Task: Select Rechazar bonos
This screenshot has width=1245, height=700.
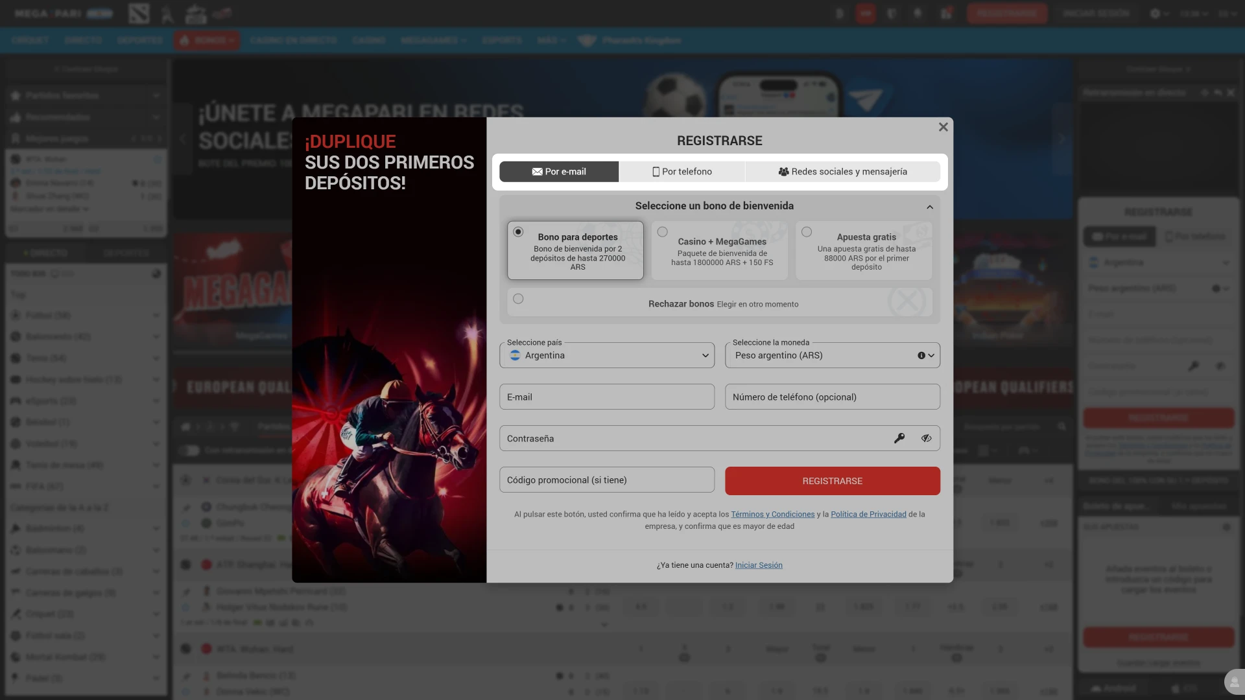Action: coord(518,299)
